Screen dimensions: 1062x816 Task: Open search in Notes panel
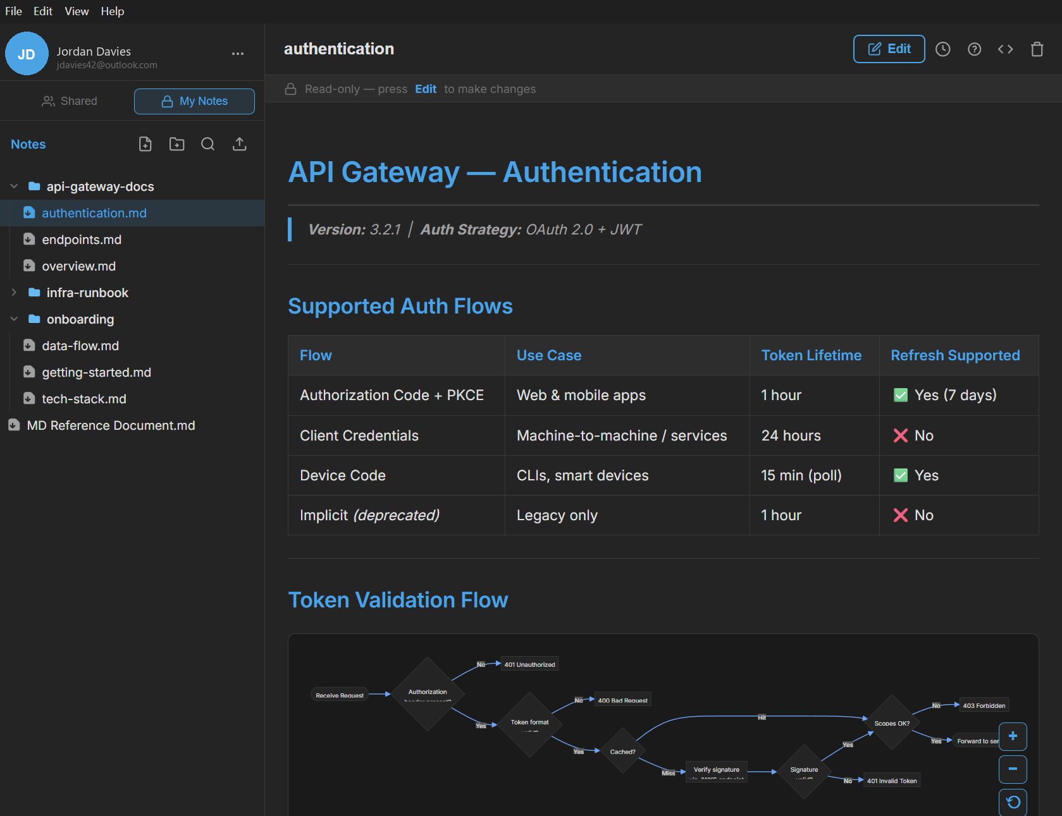pyautogui.click(x=208, y=144)
